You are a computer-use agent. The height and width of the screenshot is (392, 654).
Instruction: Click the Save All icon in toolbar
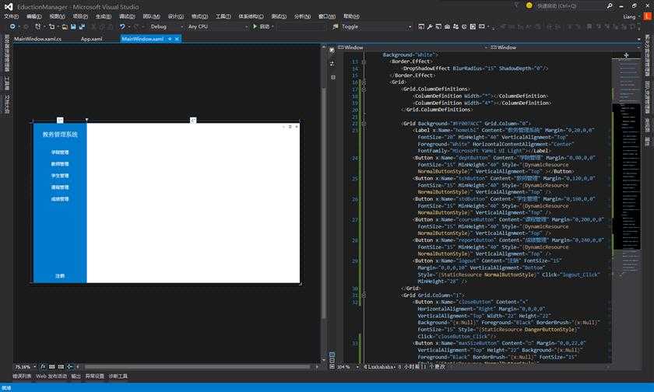pos(82,26)
